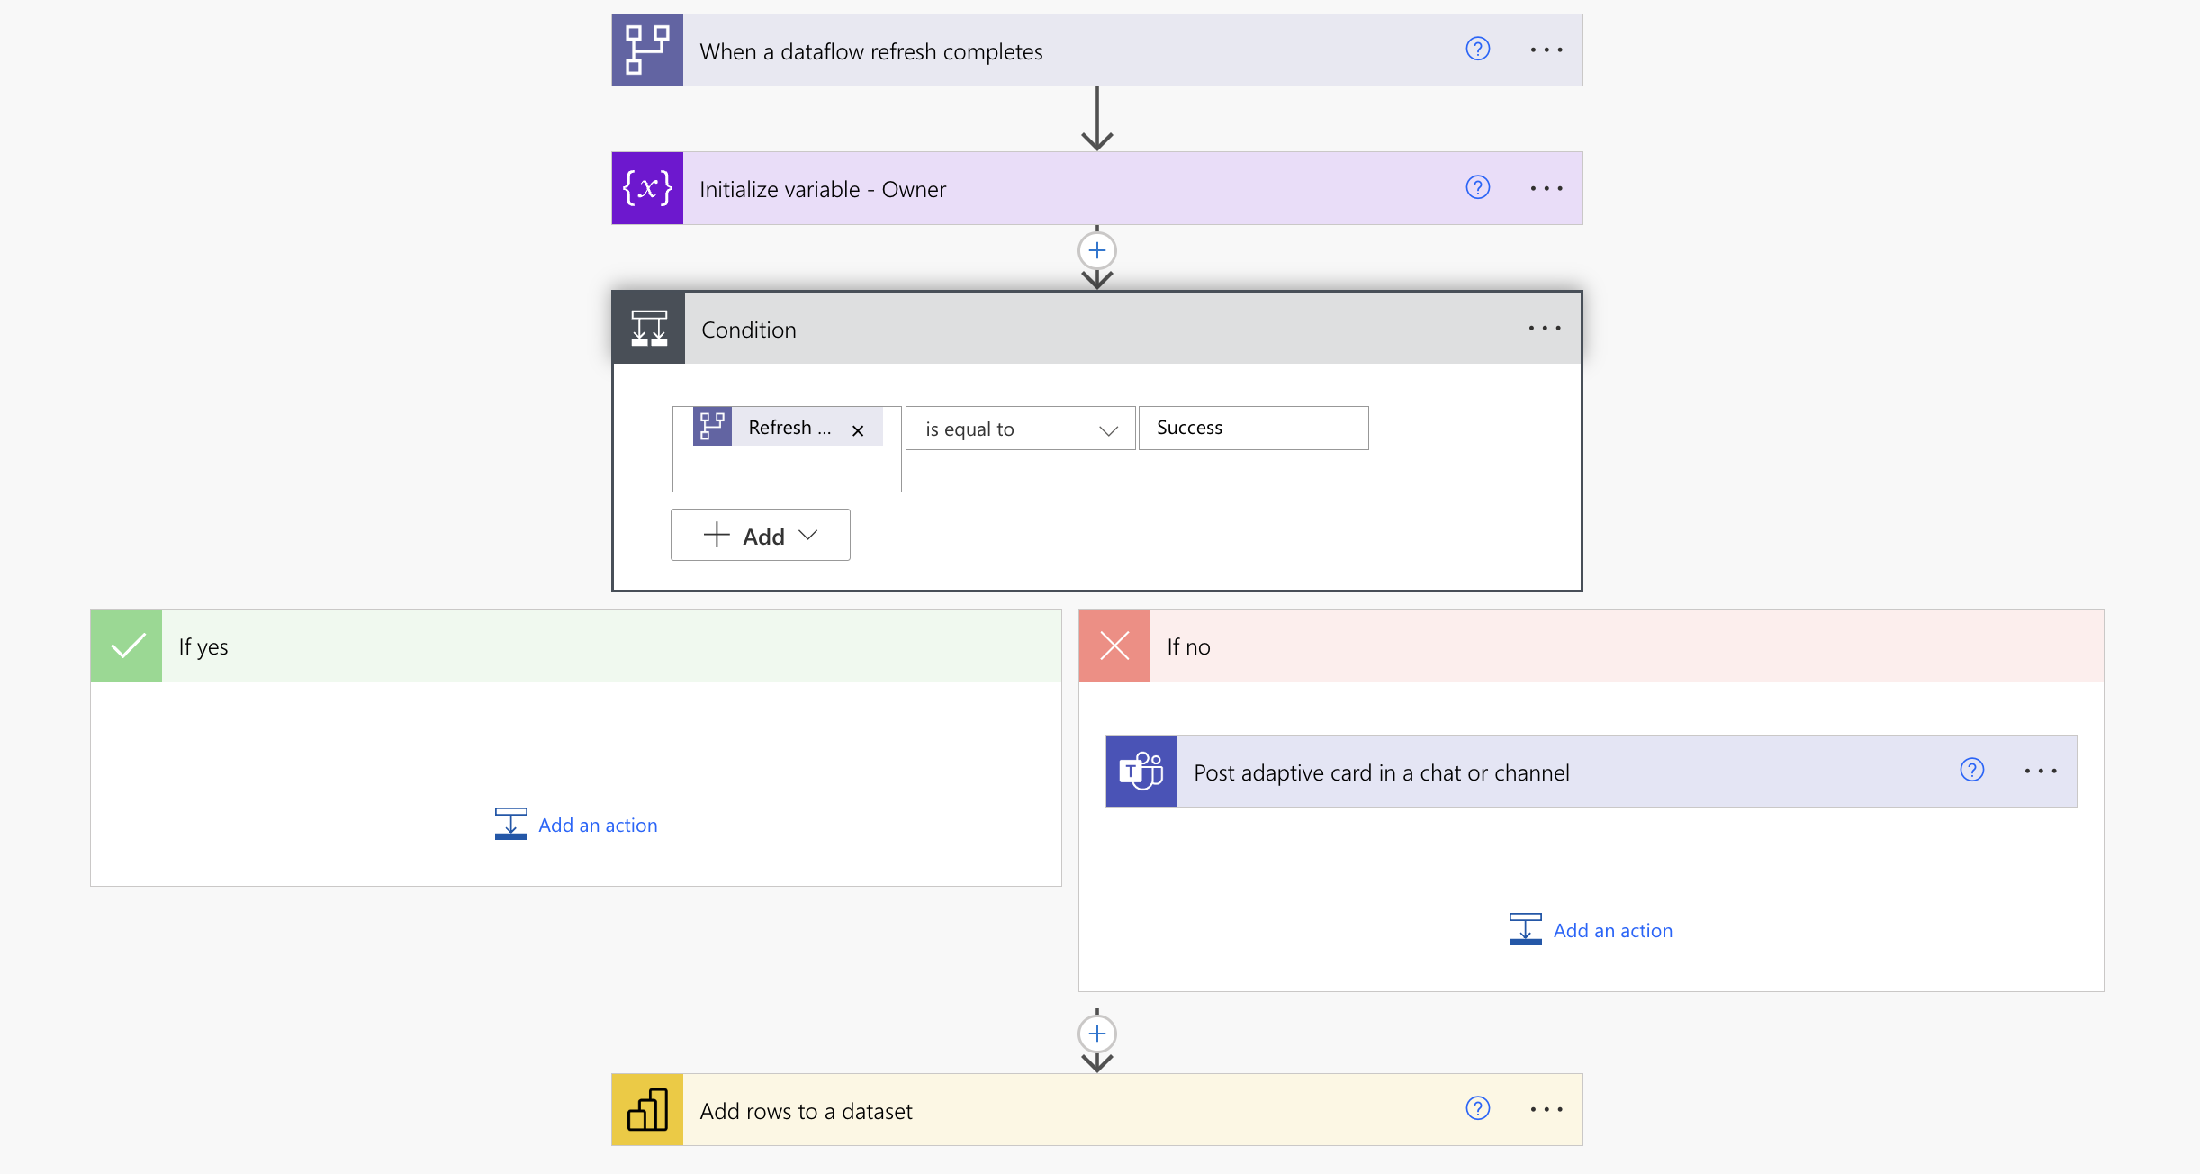Click the Power BI dataset icon on Add rows
The width and height of the screenshot is (2200, 1174).
pyautogui.click(x=651, y=1110)
